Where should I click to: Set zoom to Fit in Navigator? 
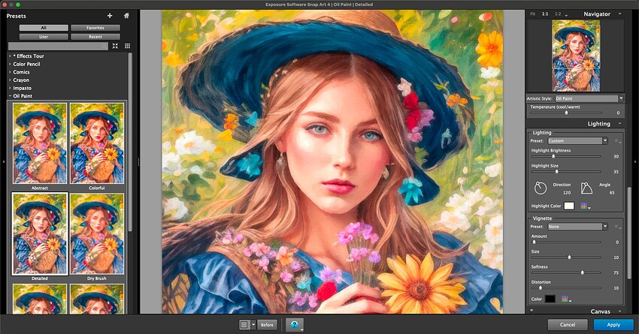coord(533,14)
